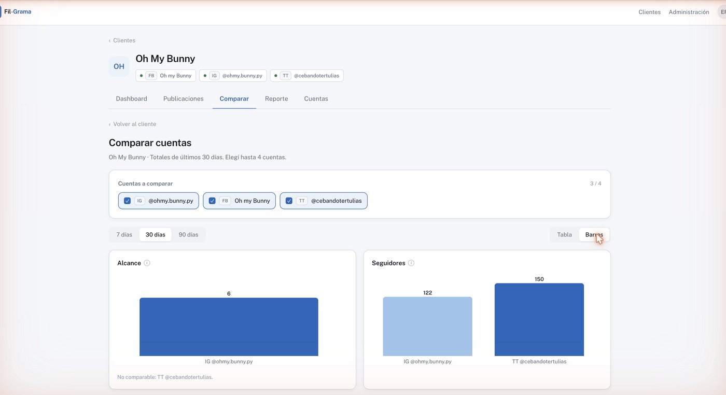Uncheck the @cebandotertulias TikTok checkbox

click(x=289, y=201)
